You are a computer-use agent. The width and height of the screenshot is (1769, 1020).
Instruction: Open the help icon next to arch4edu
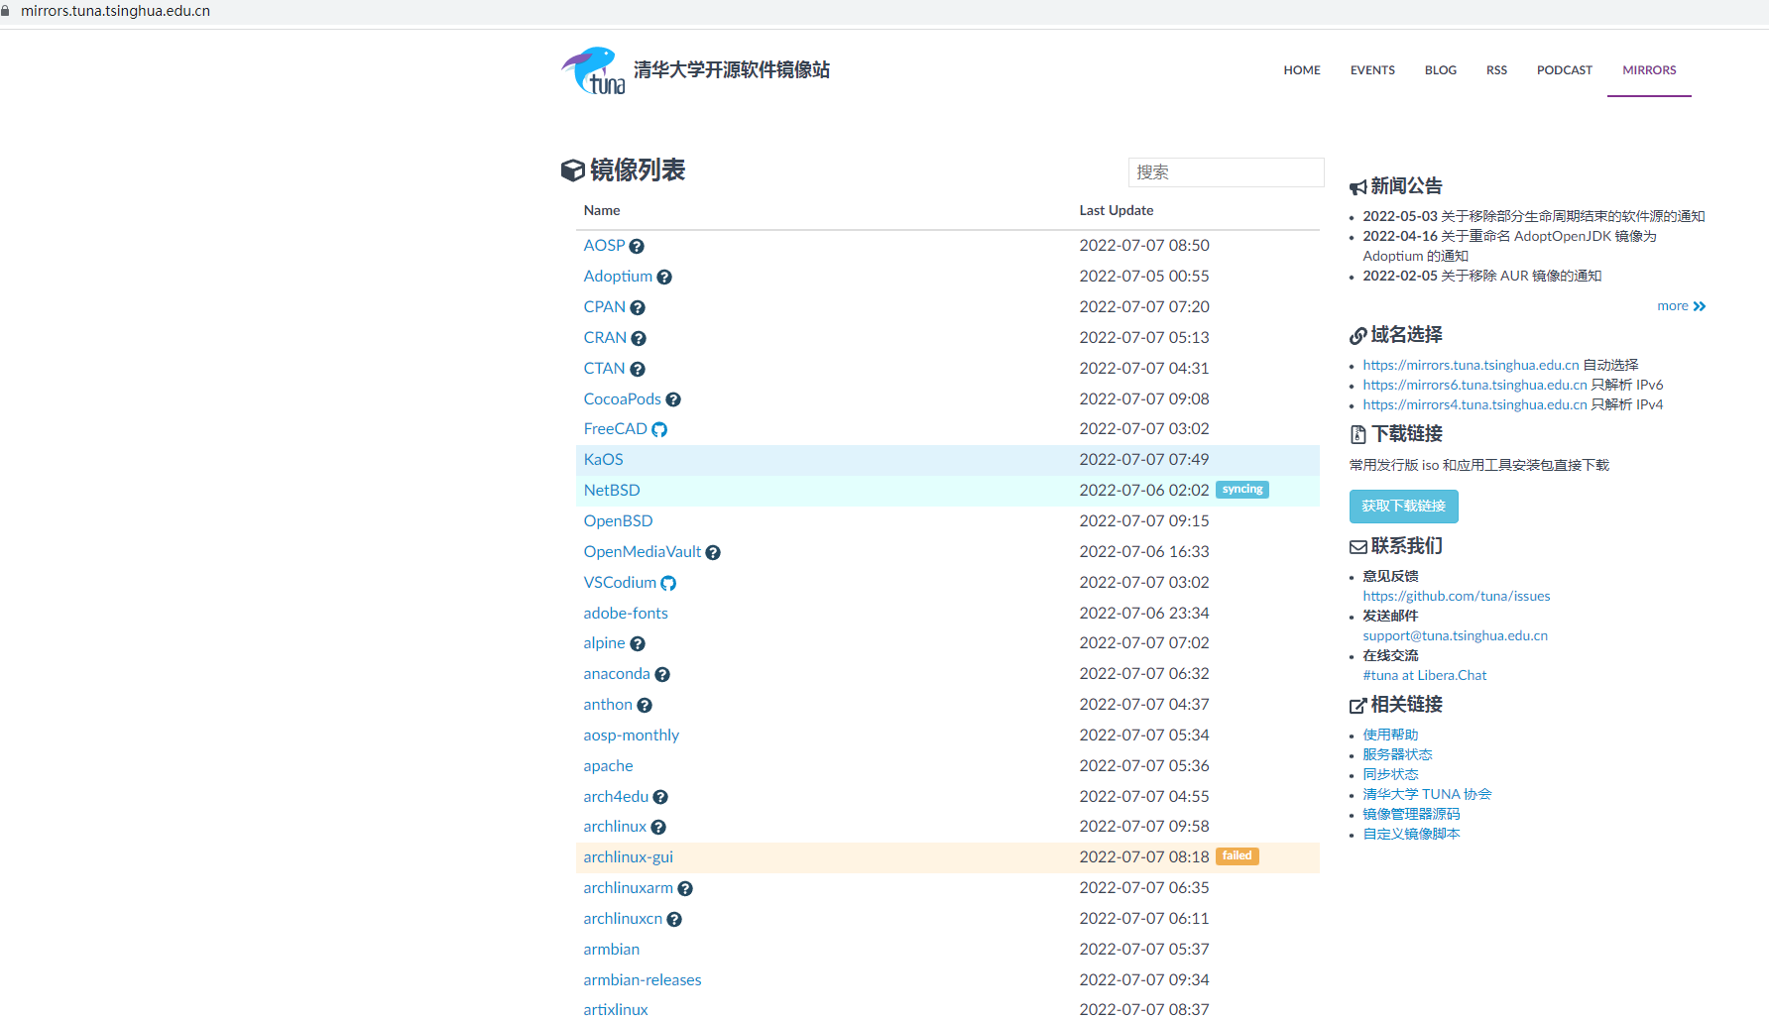(x=660, y=798)
